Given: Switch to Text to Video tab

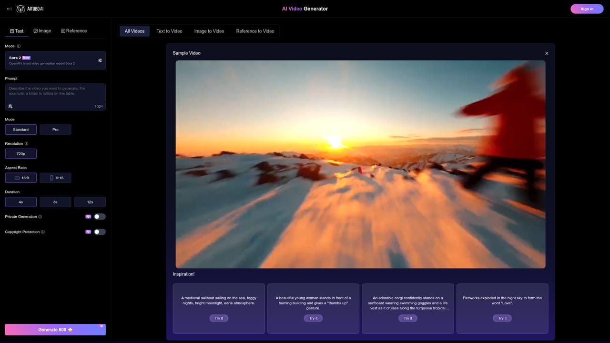Looking at the screenshot, I should pyautogui.click(x=169, y=31).
